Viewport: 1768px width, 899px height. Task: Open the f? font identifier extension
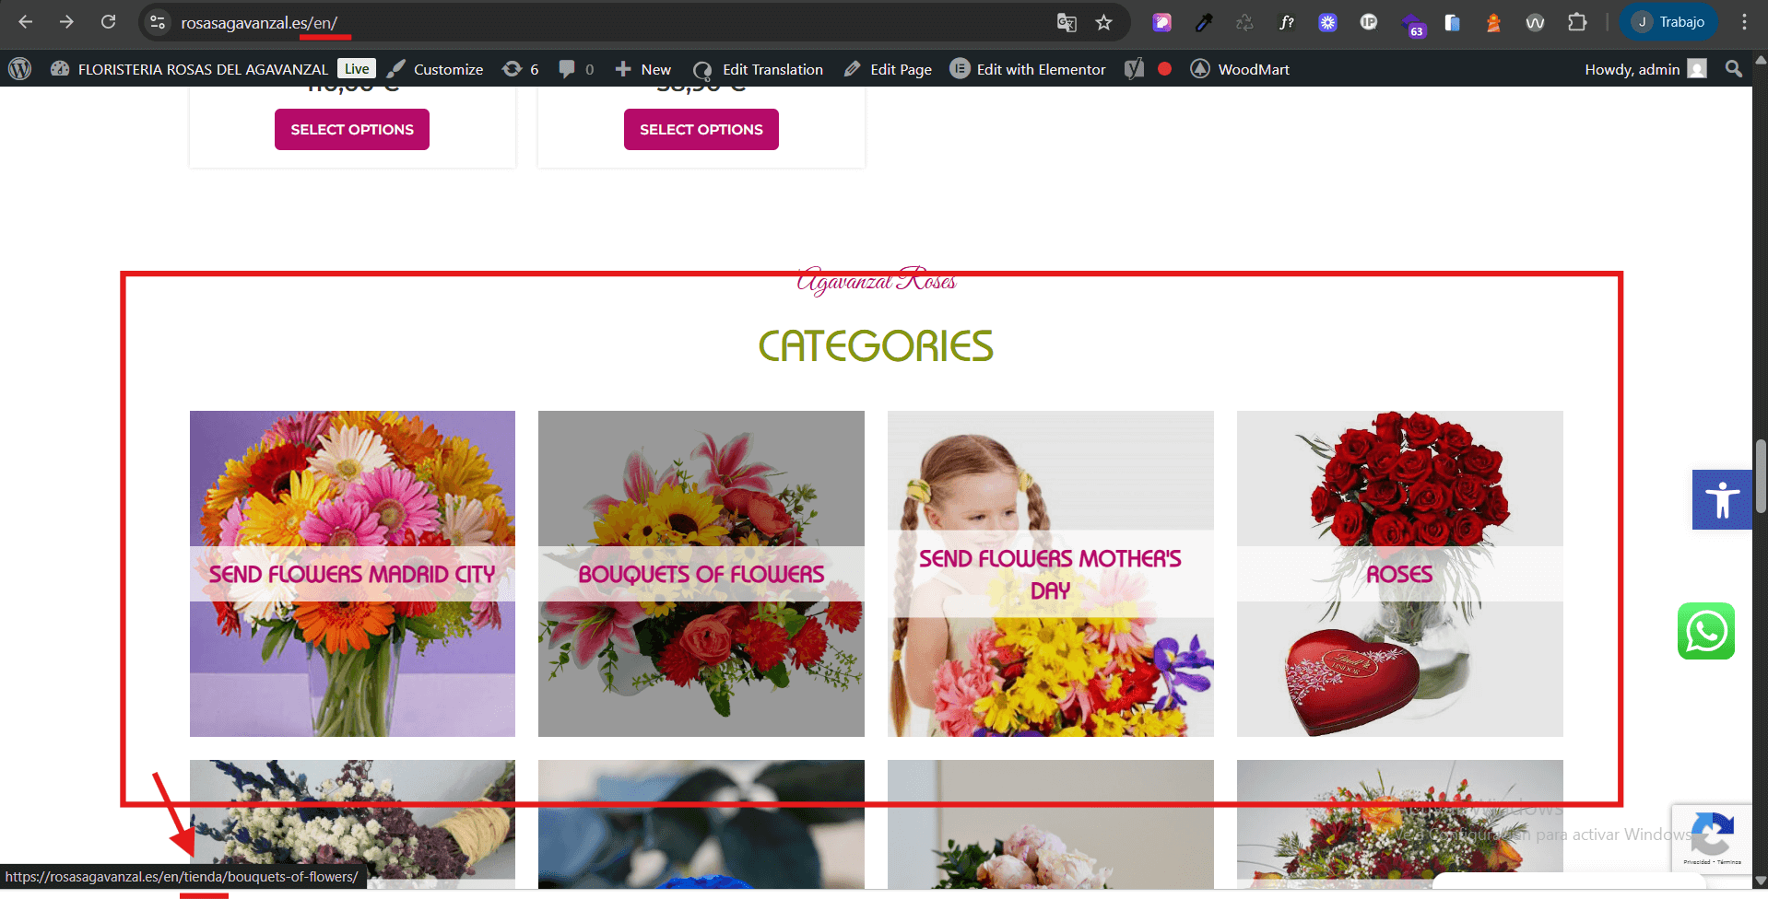[x=1286, y=22]
